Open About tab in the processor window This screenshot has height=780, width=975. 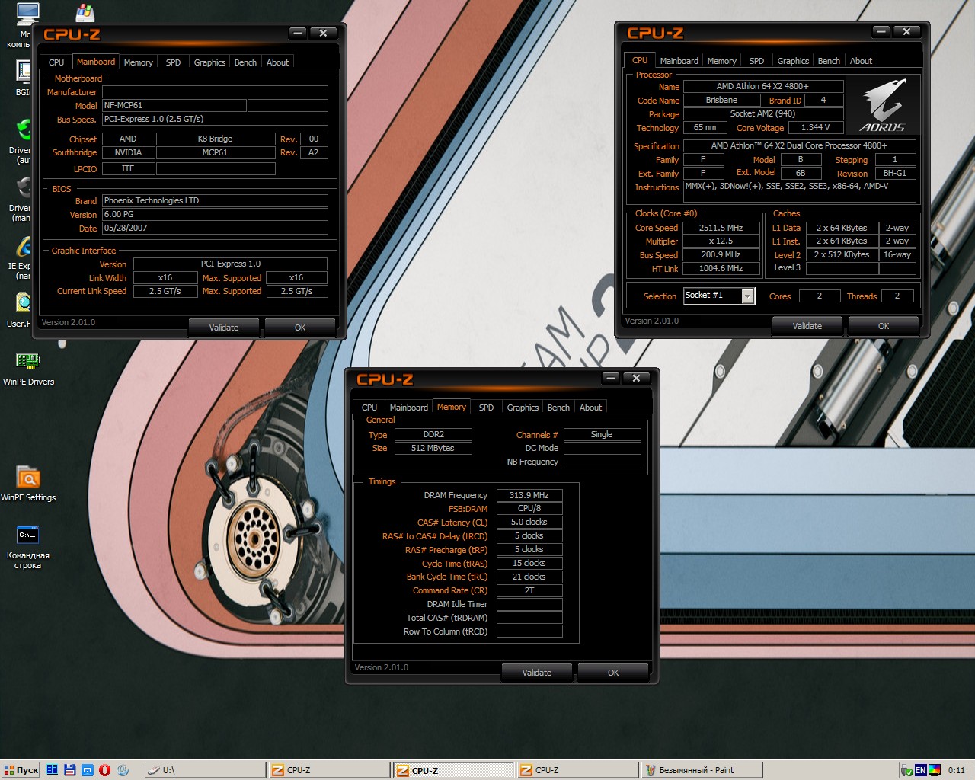(x=861, y=61)
